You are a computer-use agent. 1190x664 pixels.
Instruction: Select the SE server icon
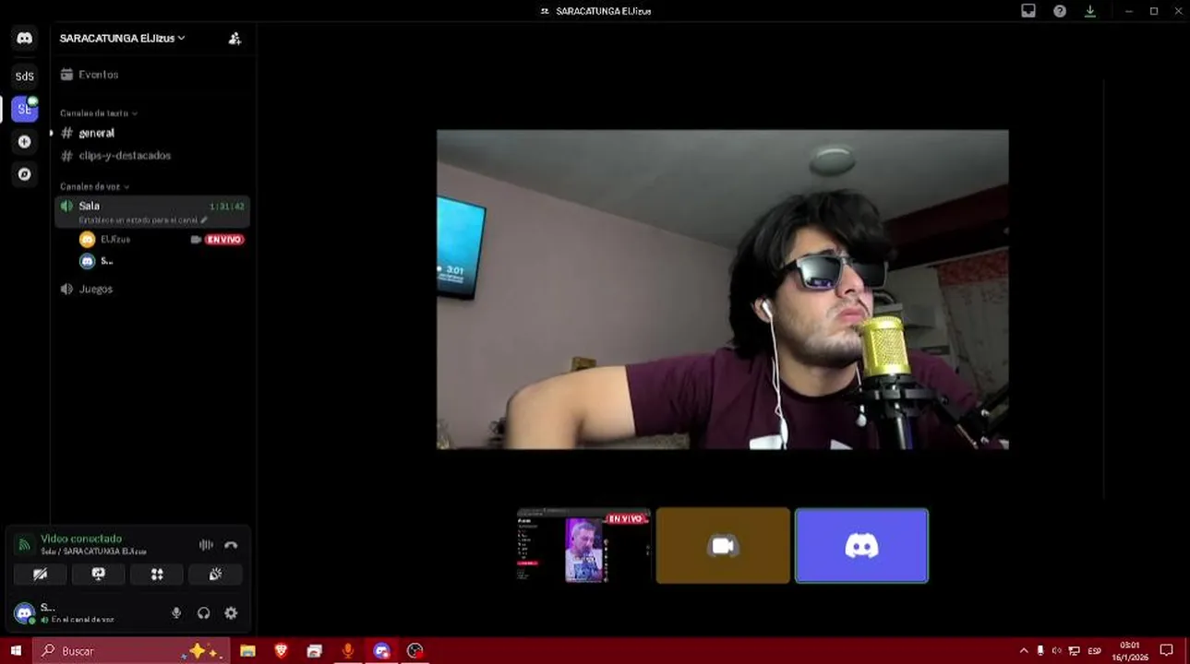24,109
